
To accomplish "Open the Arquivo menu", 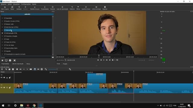I will pos(4,4).
